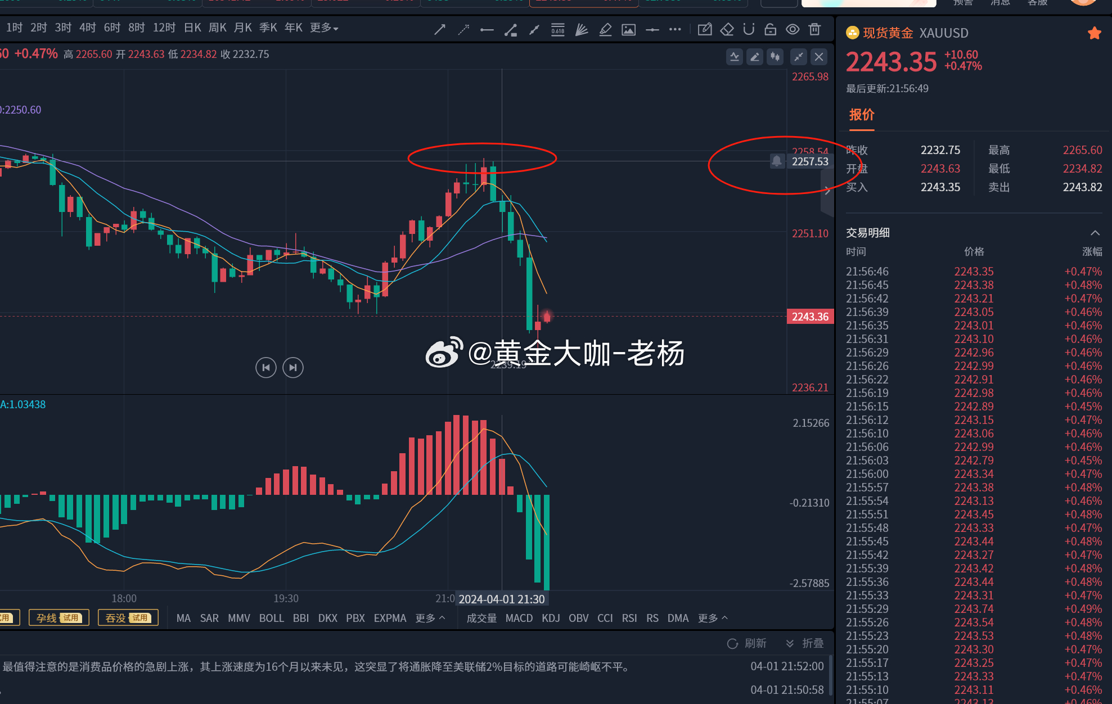The image size is (1112, 704).
Task: Select the eraser tool
Action: tap(727, 29)
